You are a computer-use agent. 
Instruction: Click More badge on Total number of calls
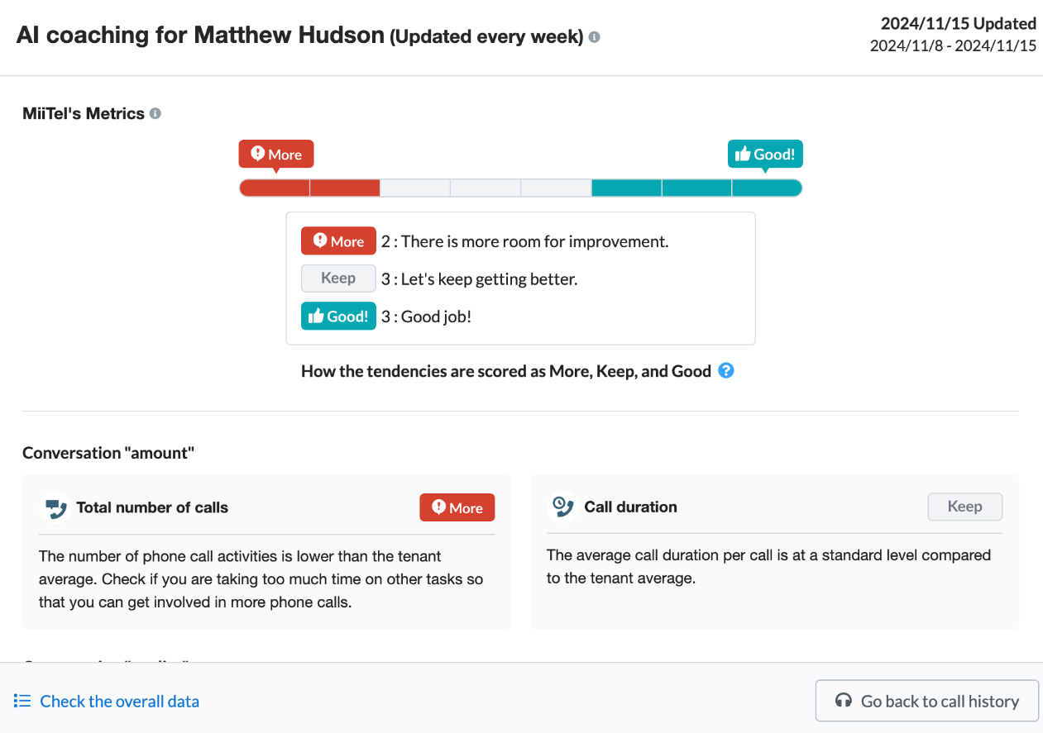pyautogui.click(x=457, y=507)
